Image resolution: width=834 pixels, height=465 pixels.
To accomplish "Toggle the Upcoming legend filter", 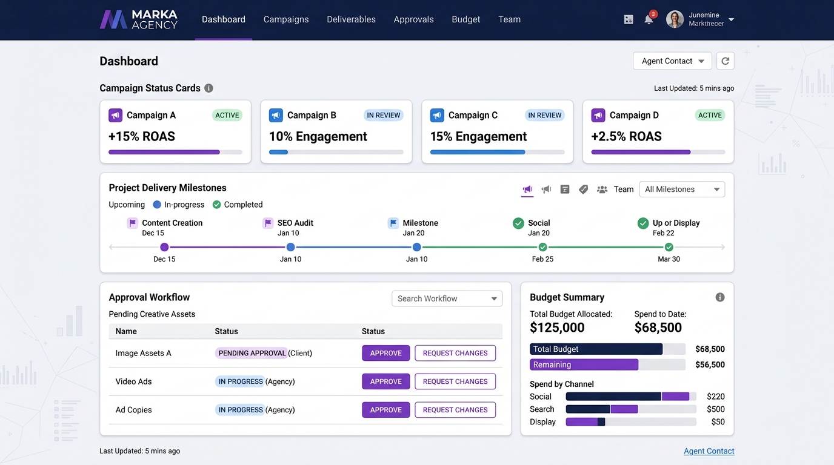I will [x=126, y=204].
